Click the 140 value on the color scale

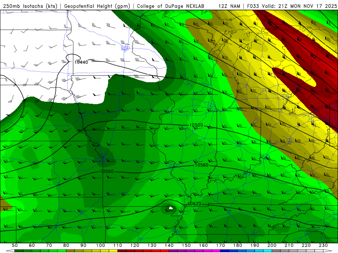tap(169, 245)
